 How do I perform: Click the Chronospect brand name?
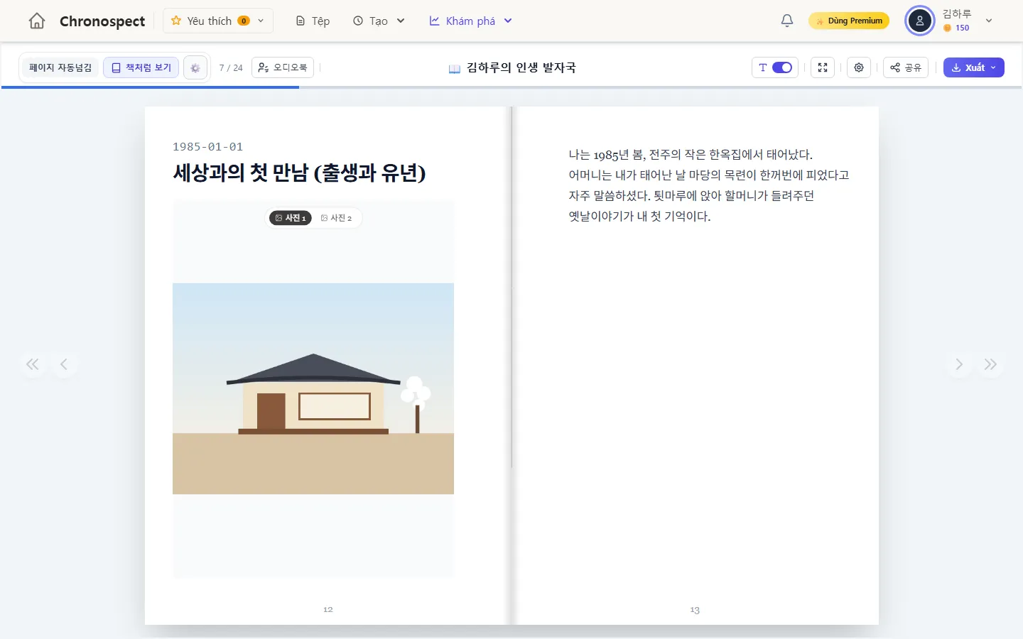[102, 21]
